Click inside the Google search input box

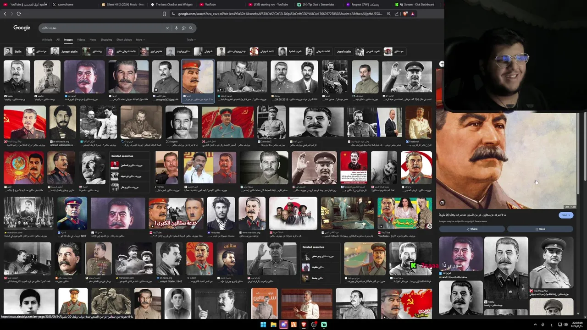tap(103, 28)
